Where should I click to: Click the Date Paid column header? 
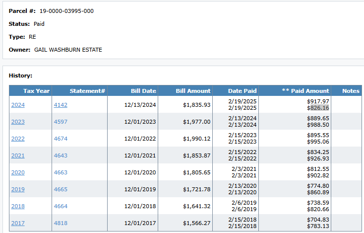(x=242, y=91)
